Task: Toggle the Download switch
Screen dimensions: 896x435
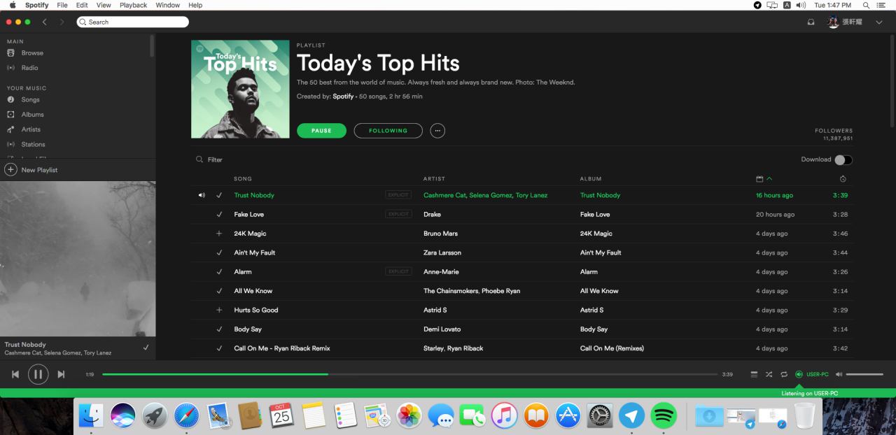Action: (x=843, y=159)
